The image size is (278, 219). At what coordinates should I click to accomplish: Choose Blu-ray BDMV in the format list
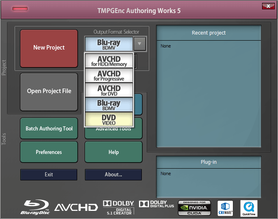pos(109,104)
